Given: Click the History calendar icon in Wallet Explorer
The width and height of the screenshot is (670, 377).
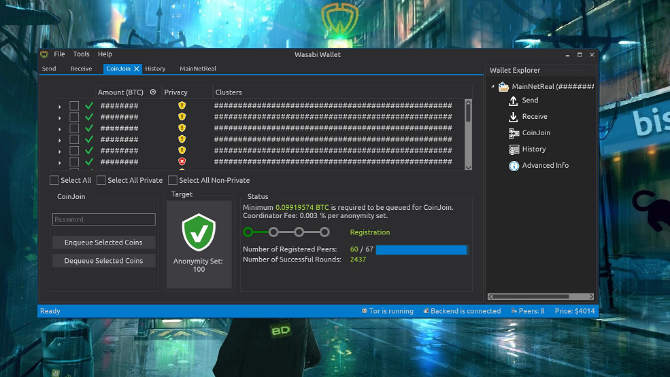Looking at the screenshot, I should coord(514,149).
